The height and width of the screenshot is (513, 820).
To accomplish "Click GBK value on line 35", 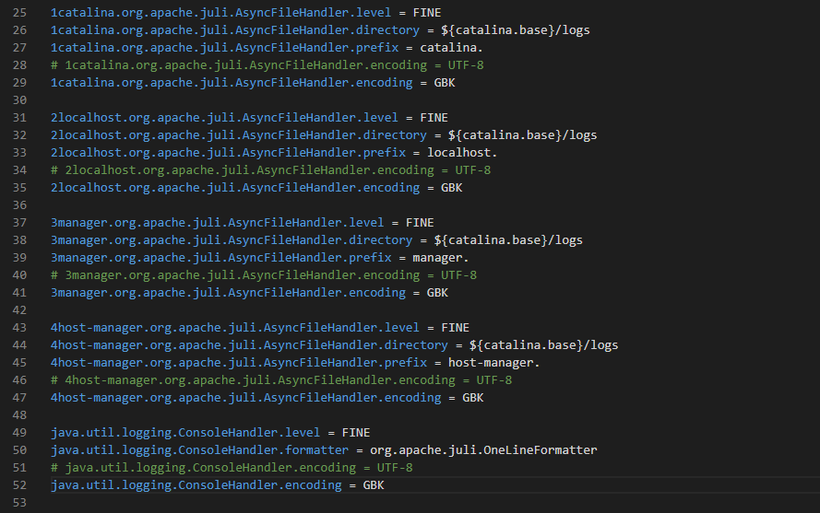I will point(452,188).
